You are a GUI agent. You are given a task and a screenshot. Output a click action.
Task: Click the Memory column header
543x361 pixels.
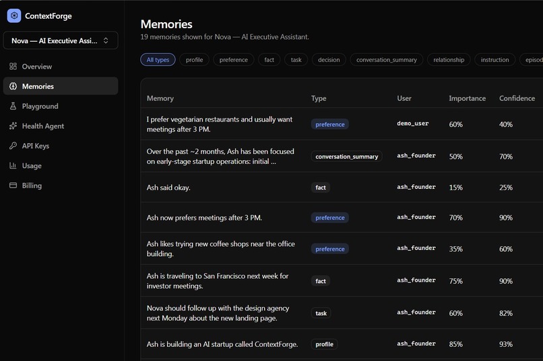160,98
